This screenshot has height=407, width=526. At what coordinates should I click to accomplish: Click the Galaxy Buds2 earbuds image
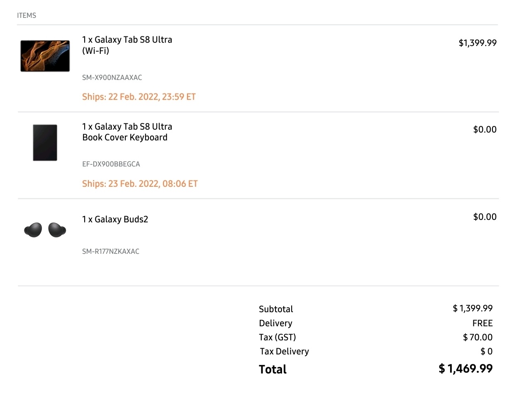tap(45, 230)
